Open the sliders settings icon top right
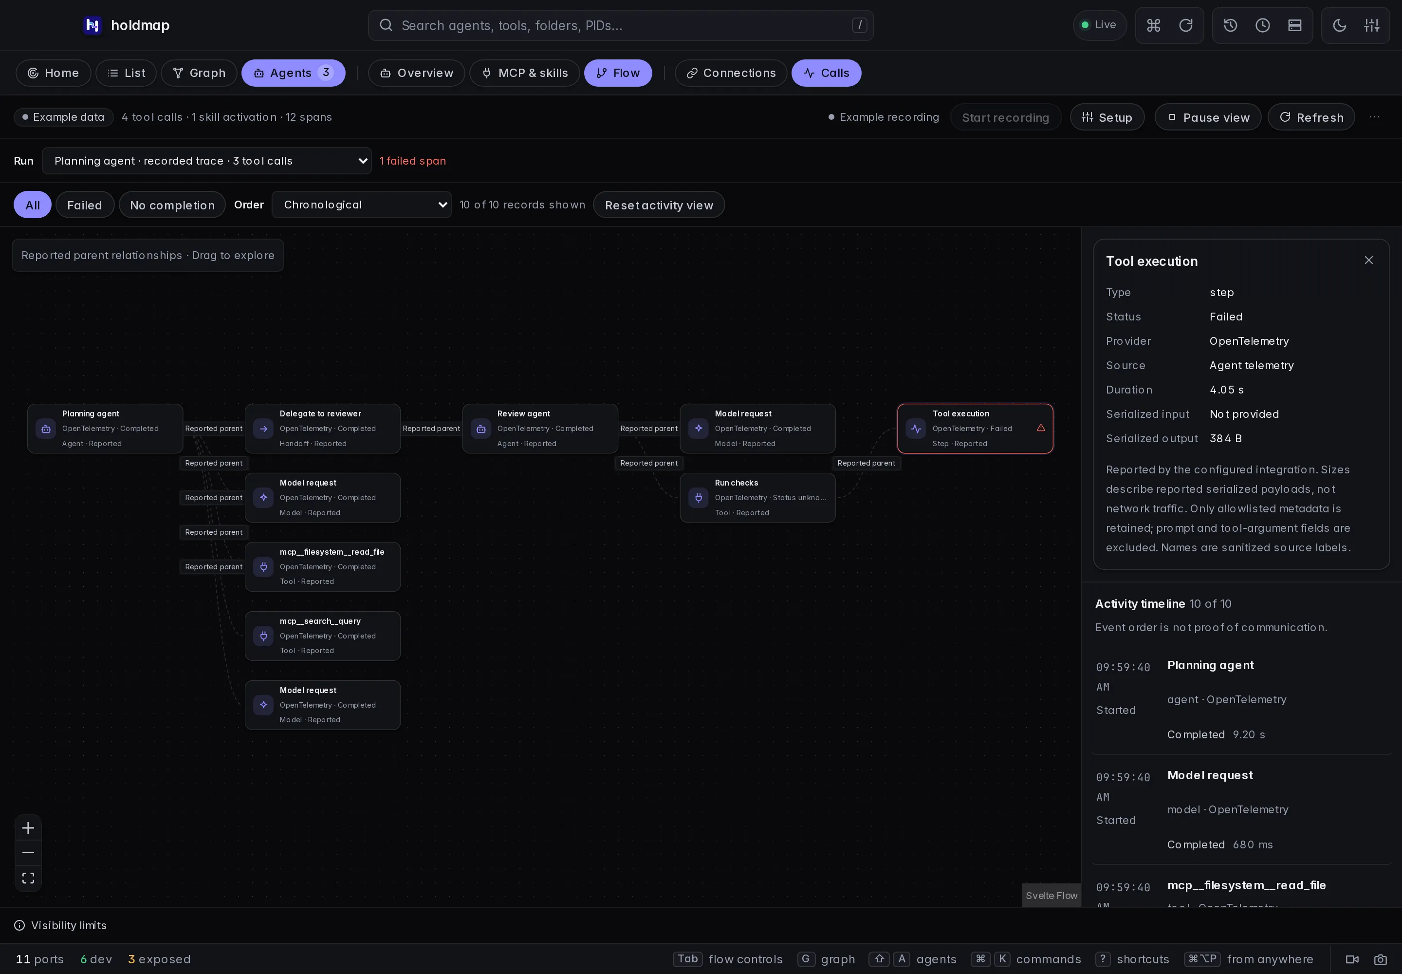This screenshot has width=1402, height=974. [1371, 25]
